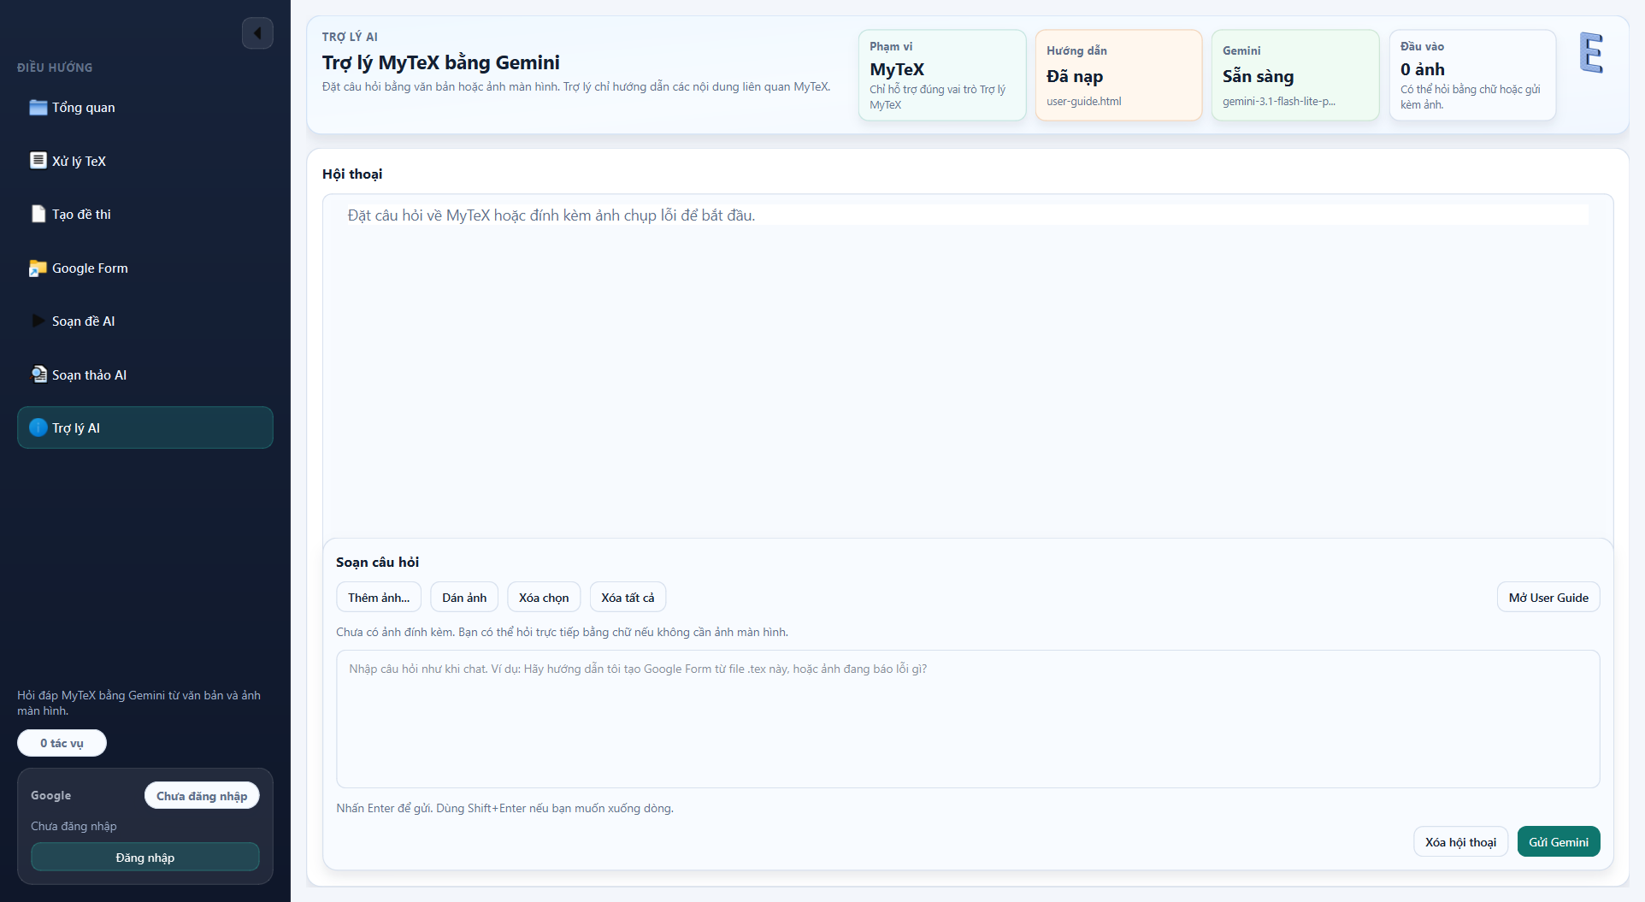1645x902 pixels.
Task: Click Xóa chọn to remove selected image
Action: [544, 598]
